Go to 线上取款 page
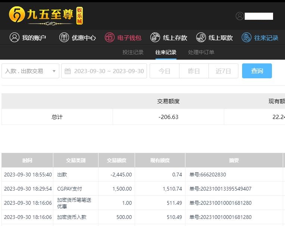285x226 pixels. [214, 38]
